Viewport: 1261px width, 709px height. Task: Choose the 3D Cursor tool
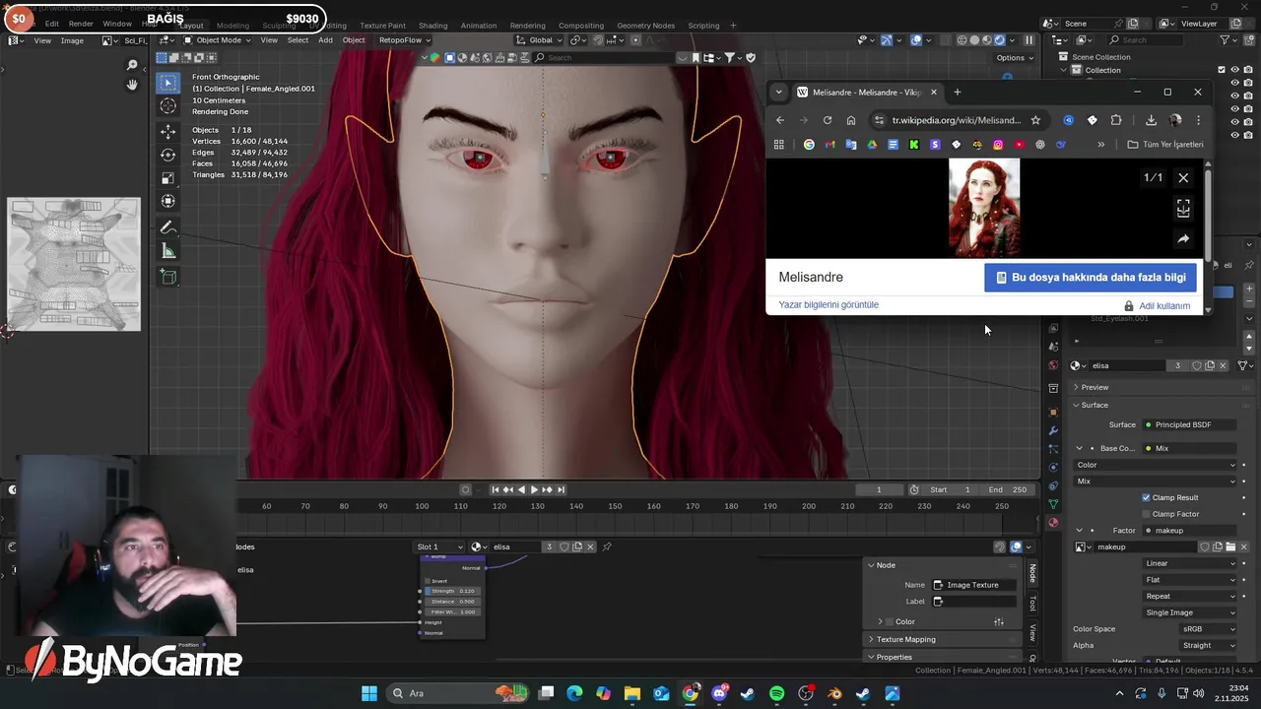click(168, 106)
